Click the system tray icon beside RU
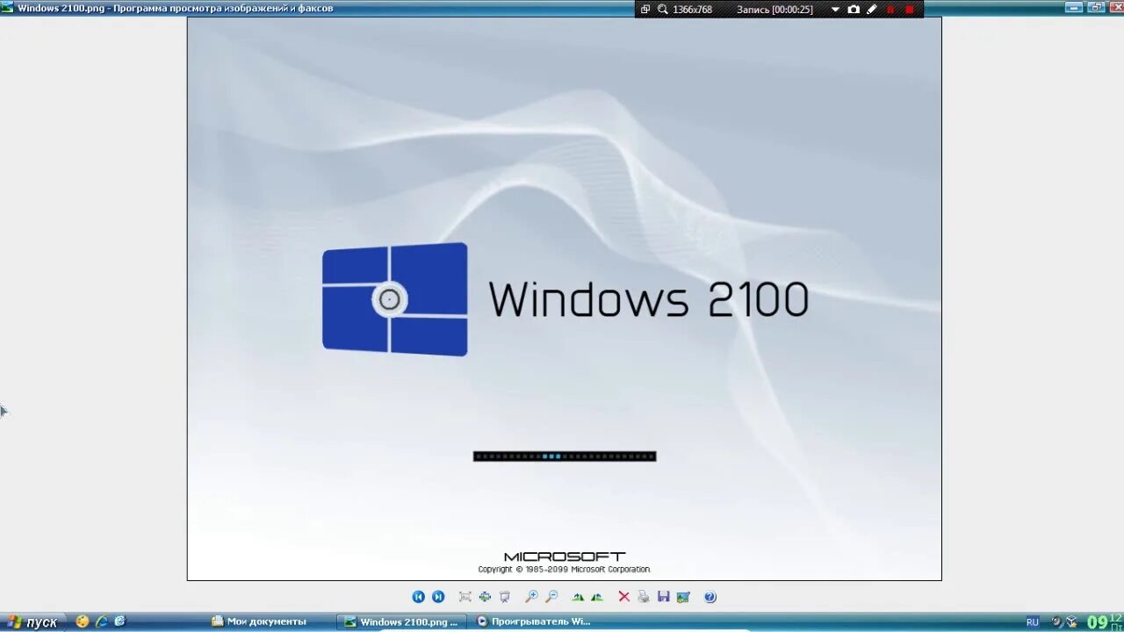 tap(1057, 622)
